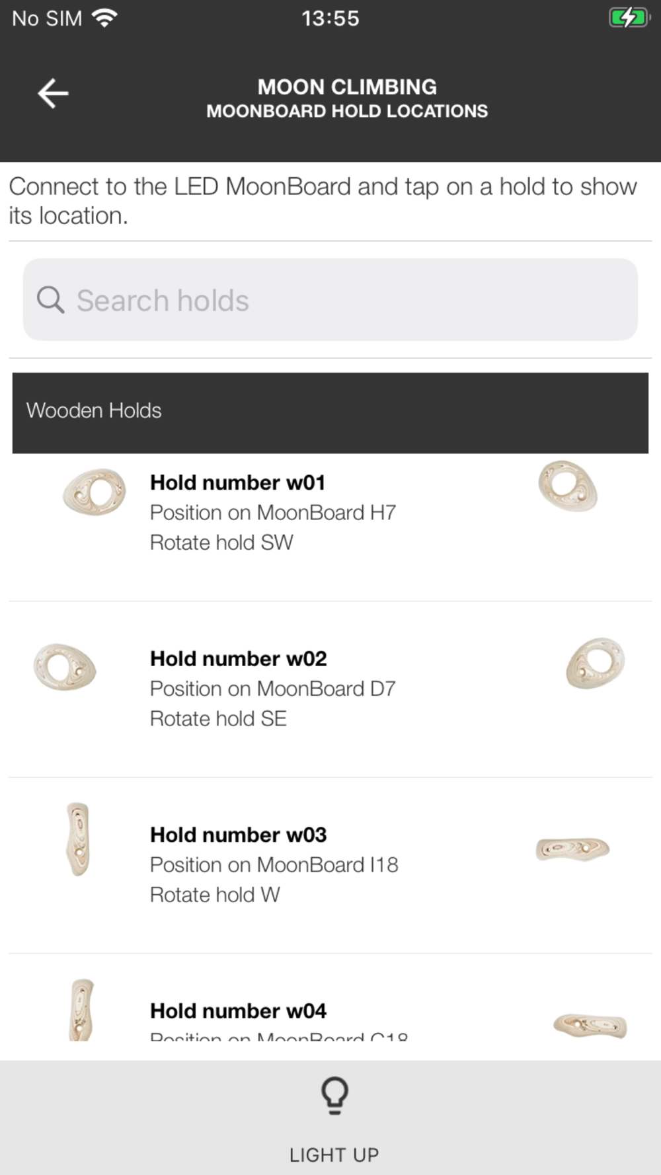Tap rotated image of hold w02
Screen dimensions: 661x1175
pos(596,663)
